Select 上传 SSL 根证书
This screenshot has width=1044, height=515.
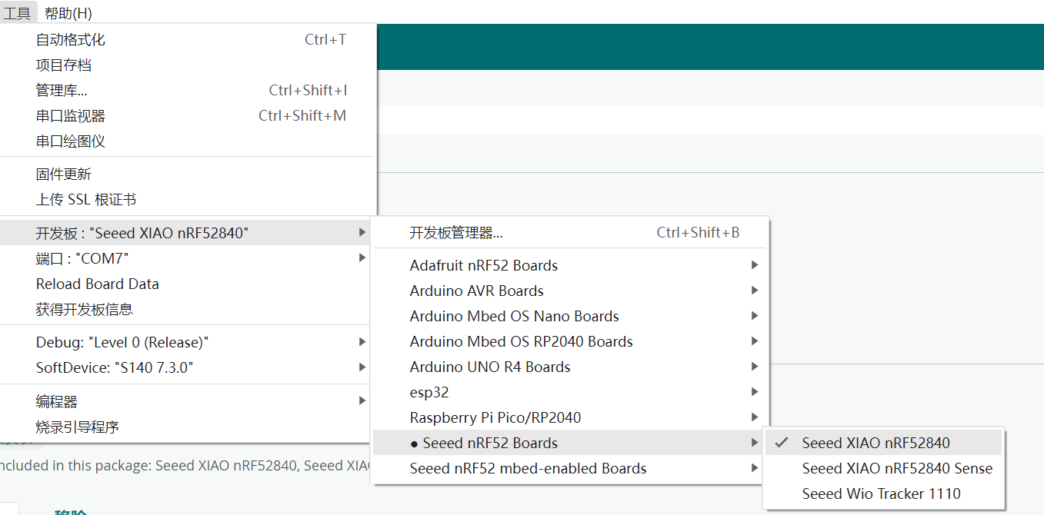(188, 200)
